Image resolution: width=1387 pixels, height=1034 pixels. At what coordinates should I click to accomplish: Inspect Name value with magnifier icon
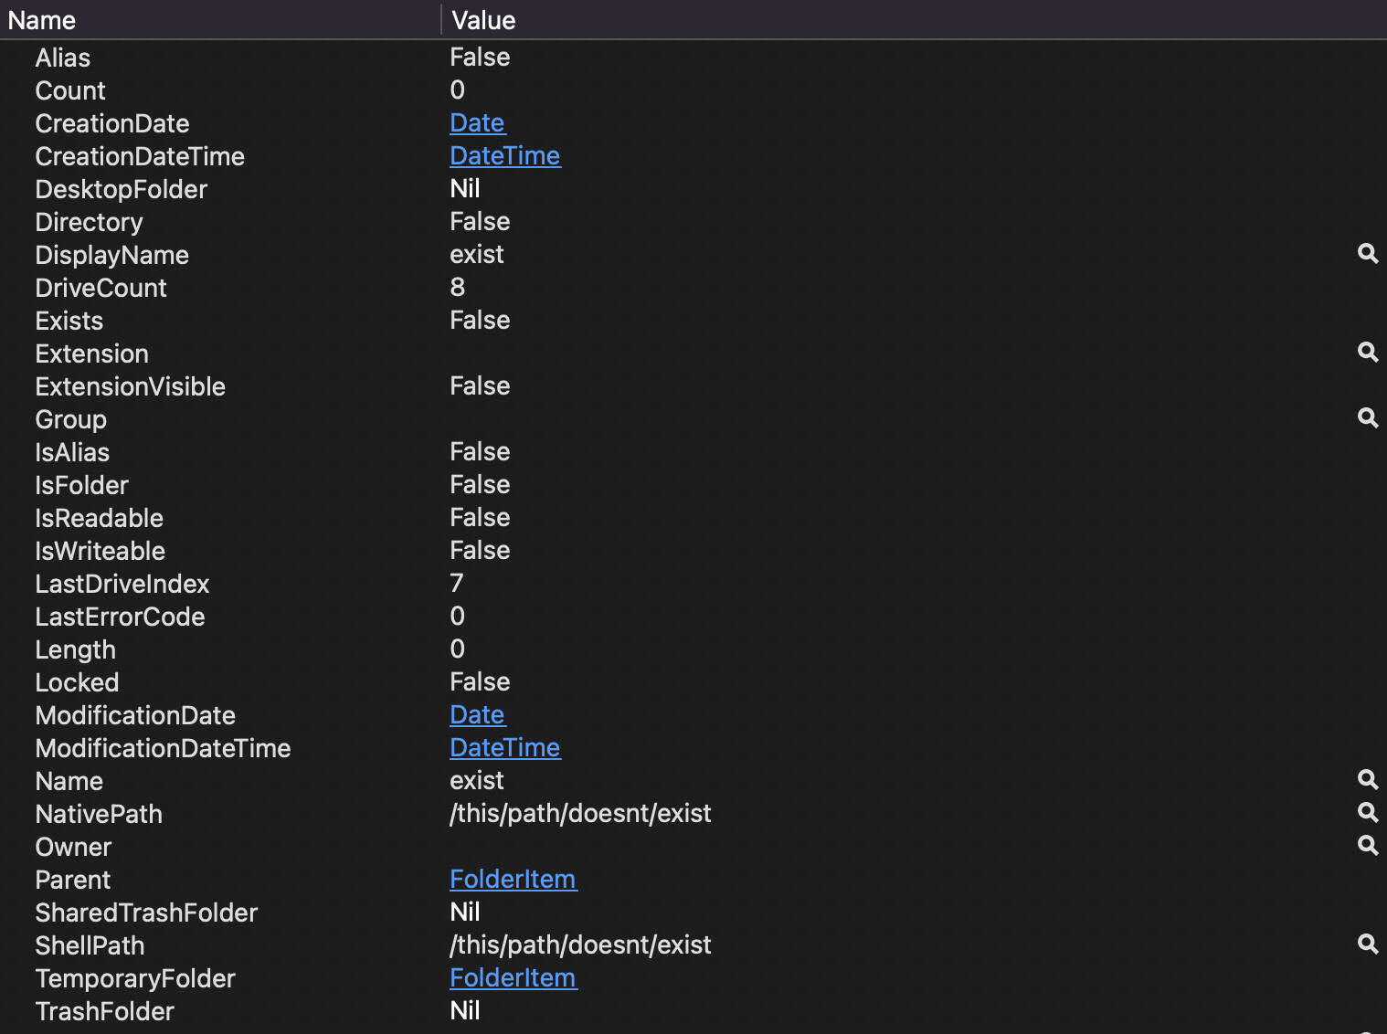click(x=1367, y=780)
